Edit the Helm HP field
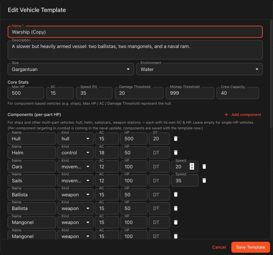 (x=134, y=153)
